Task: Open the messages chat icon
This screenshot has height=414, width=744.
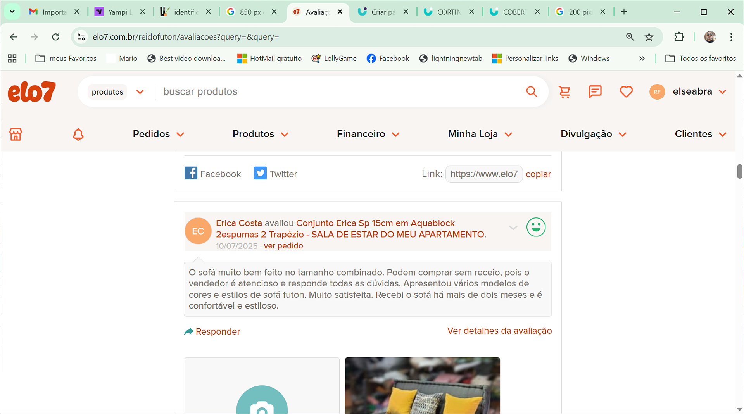Action: coord(595,92)
